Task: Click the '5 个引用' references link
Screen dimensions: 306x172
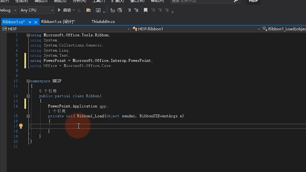Action: [x=48, y=91]
